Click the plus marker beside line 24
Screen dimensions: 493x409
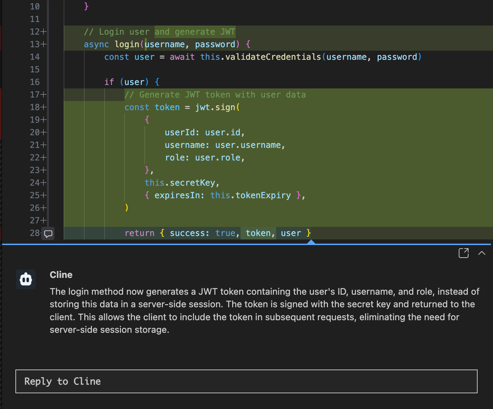pyautogui.click(x=43, y=183)
